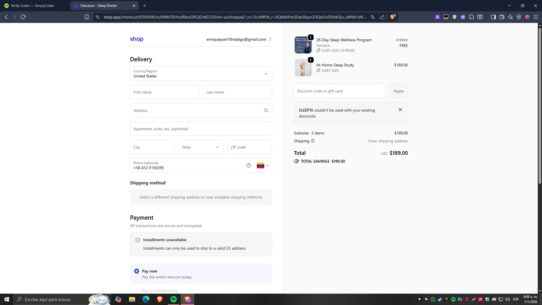Click the City field
This screenshot has width=542, height=305.
point(152,147)
